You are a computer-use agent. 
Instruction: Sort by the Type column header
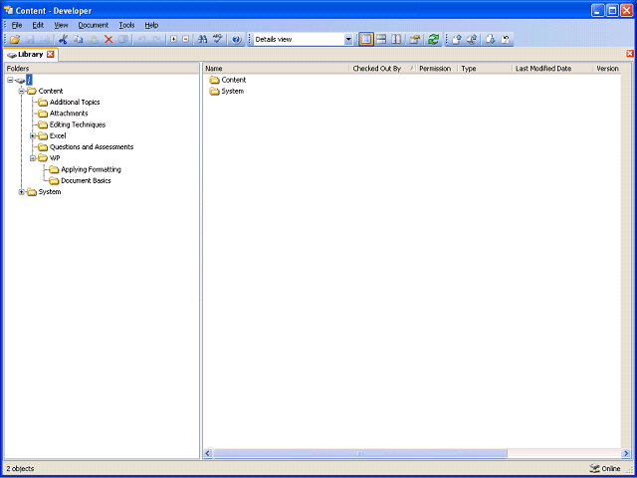click(x=485, y=69)
